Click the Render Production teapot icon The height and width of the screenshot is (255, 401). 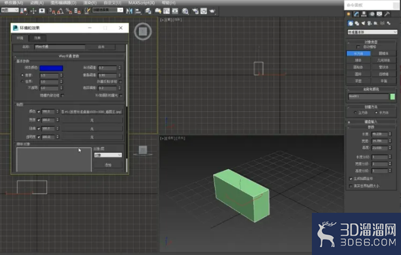click(x=212, y=11)
